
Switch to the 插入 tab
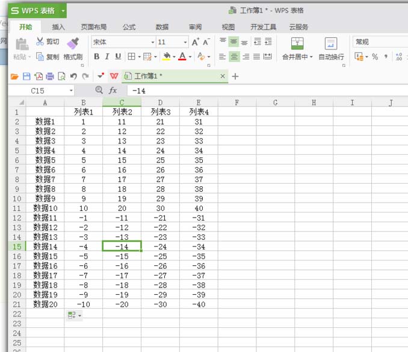[58, 27]
